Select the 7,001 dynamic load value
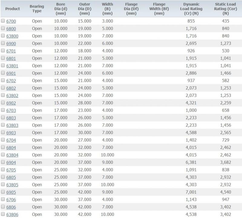Viewport: 242px width, 218px height. pyautogui.click(x=191, y=192)
